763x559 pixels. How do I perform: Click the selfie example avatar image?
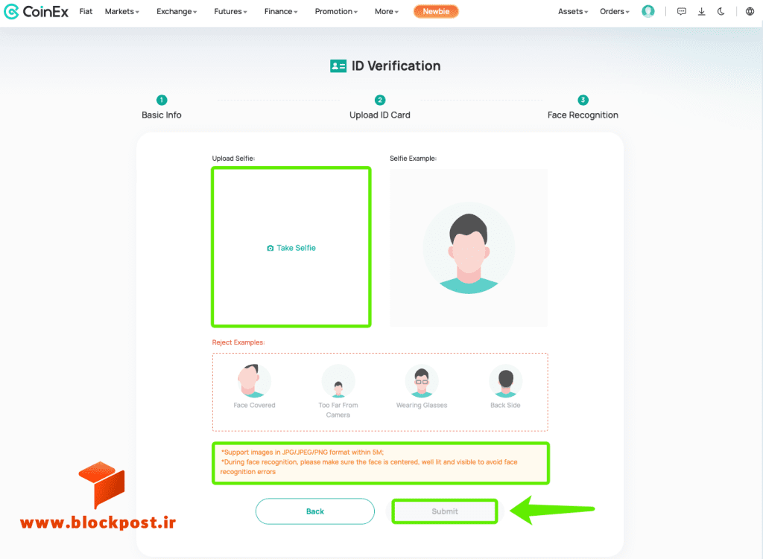click(x=469, y=248)
